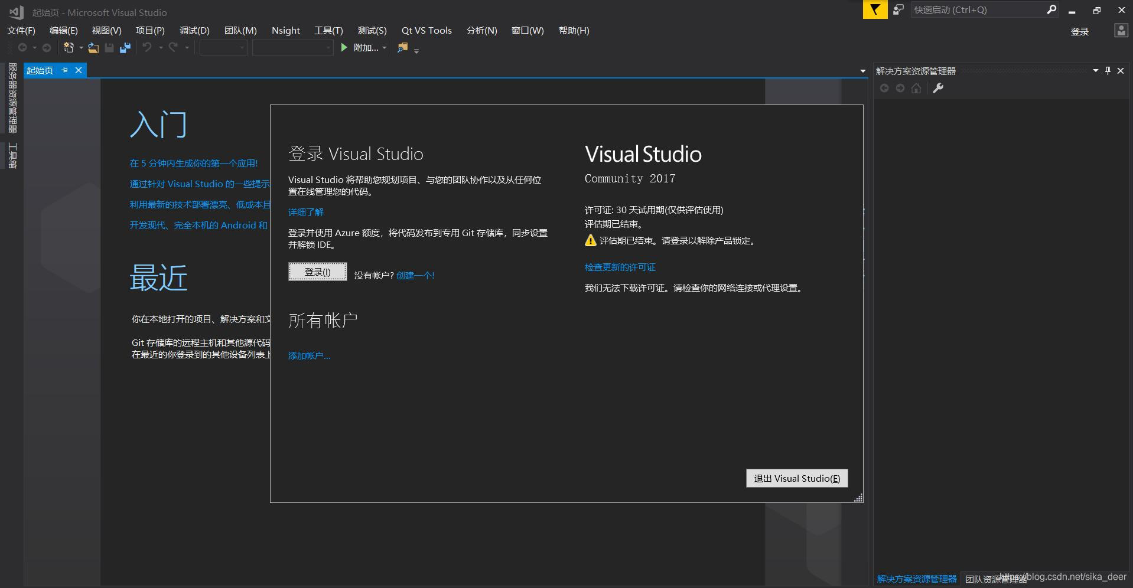The width and height of the screenshot is (1133, 588).
Task: Open the document tabs overflow dropdown arrow
Action: click(863, 71)
